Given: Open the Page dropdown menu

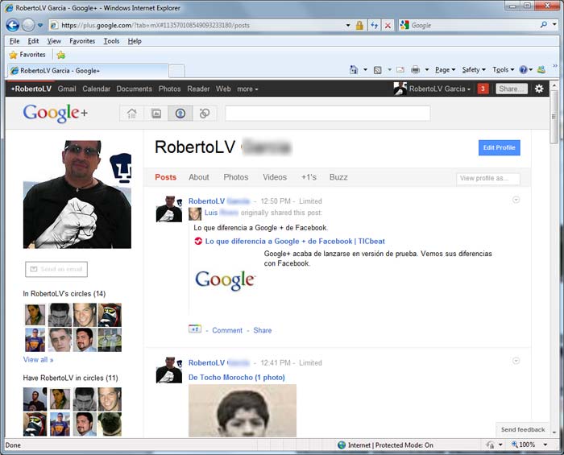Looking at the screenshot, I should point(446,70).
